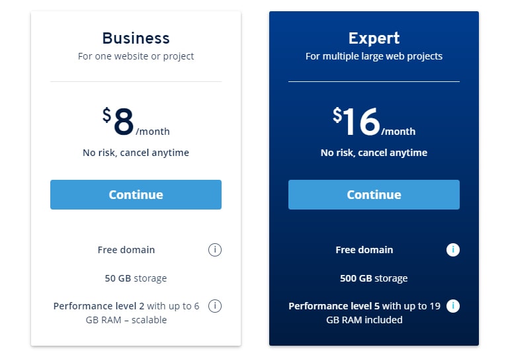Open the Expert plan Free domain info icon

(453, 250)
